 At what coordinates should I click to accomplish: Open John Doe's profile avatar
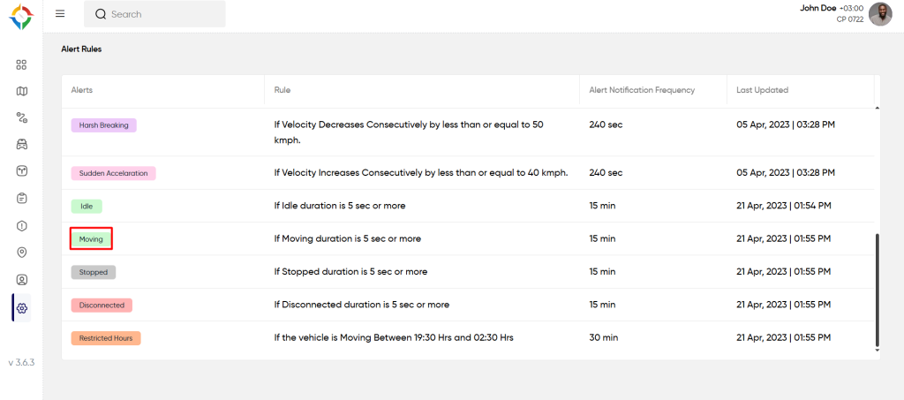pyautogui.click(x=880, y=14)
